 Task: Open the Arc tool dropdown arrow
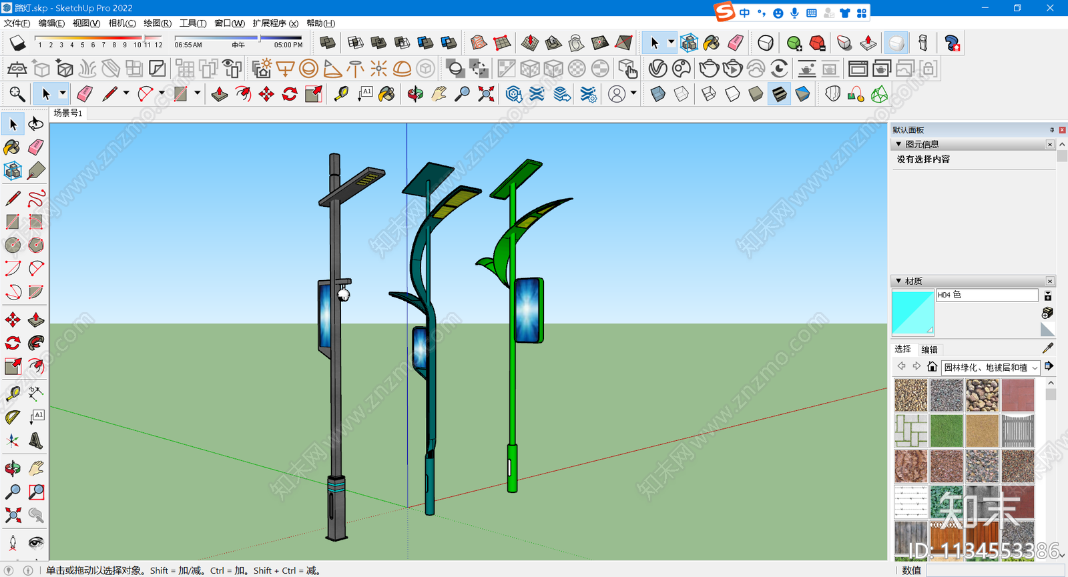162,93
